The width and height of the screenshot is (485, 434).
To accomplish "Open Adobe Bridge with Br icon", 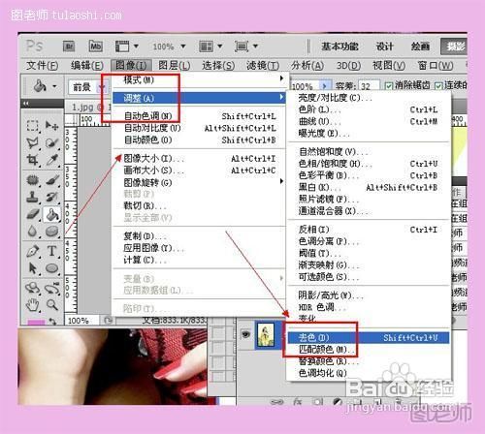I will [69, 46].
